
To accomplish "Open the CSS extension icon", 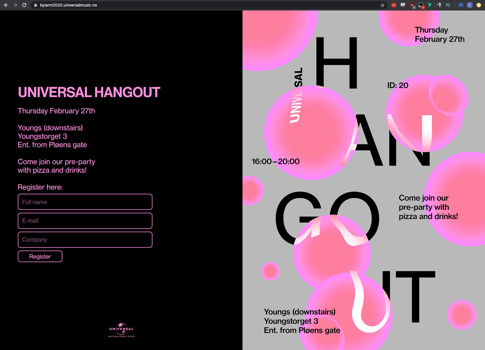I will tap(403, 5).
